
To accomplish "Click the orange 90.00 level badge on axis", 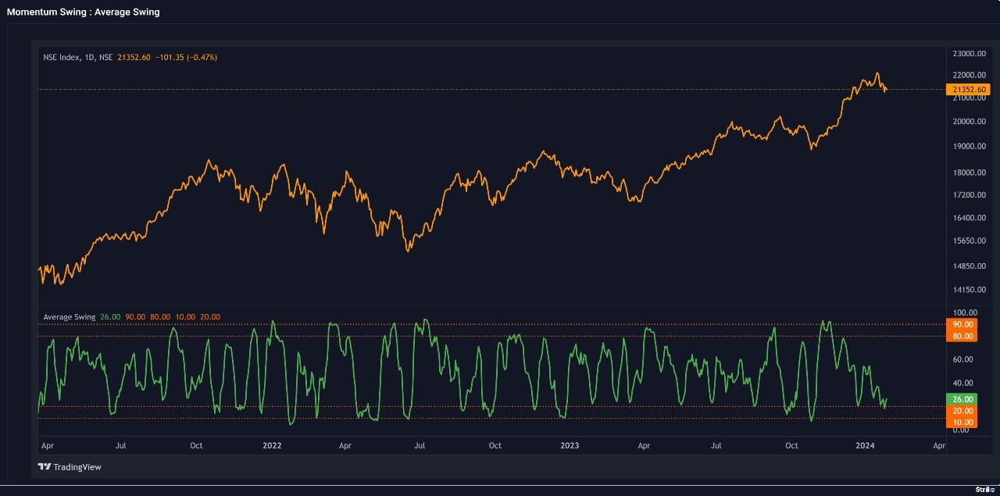I will pos(962,324).
